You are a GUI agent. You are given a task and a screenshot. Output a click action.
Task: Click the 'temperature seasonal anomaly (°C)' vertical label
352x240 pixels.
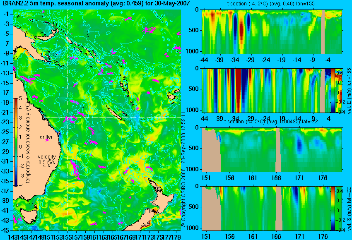(28, 142)
